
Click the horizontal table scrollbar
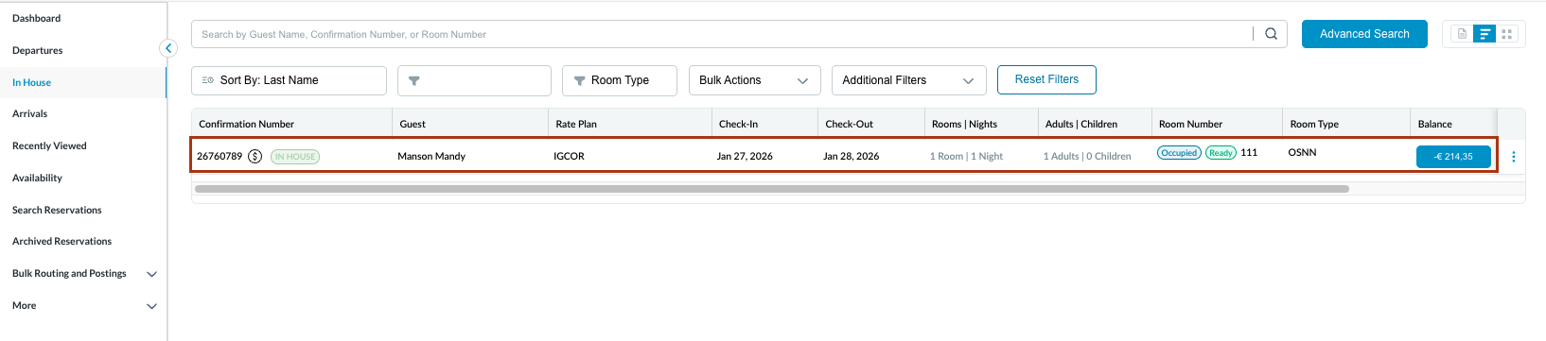771,189
